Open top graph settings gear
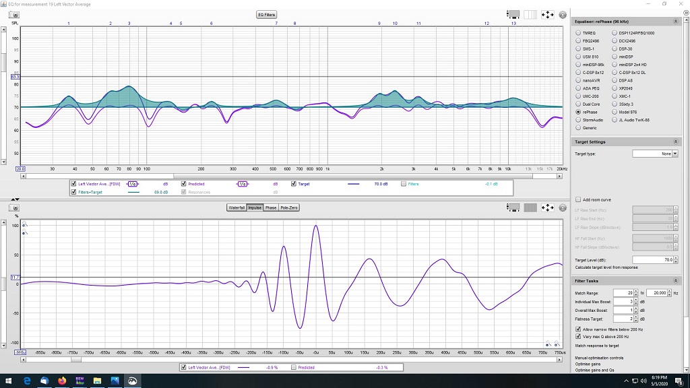Image resolution: width=690 pixels, height=388 pixels. click(x=563, y=15)
